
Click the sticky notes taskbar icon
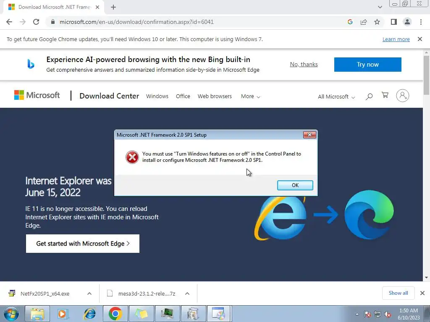pyautogui.click(x=141, y=314)
